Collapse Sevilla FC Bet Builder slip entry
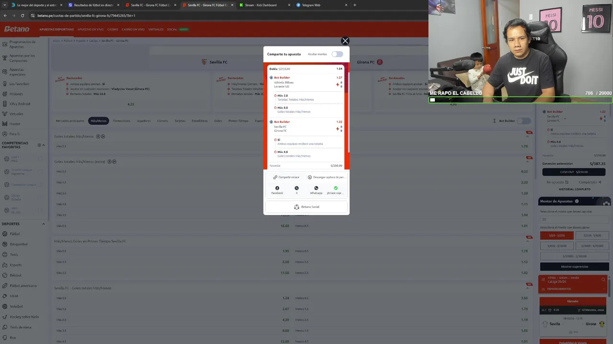The height and width of the screenshot is (344, 613). 565,118
